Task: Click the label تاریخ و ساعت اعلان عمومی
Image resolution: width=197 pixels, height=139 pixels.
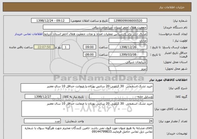Action: click(x=89, y=21)
